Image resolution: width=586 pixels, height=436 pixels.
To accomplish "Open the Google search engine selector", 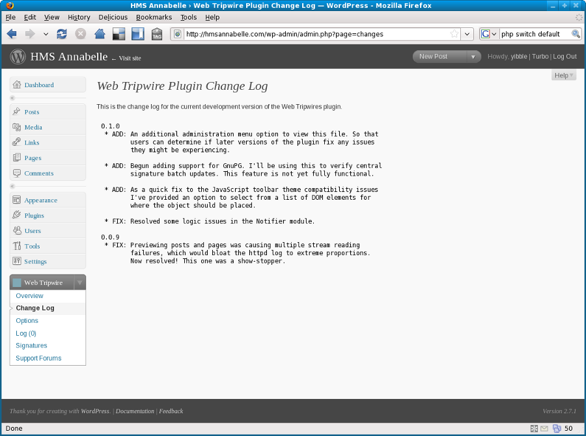I will 489,34.
